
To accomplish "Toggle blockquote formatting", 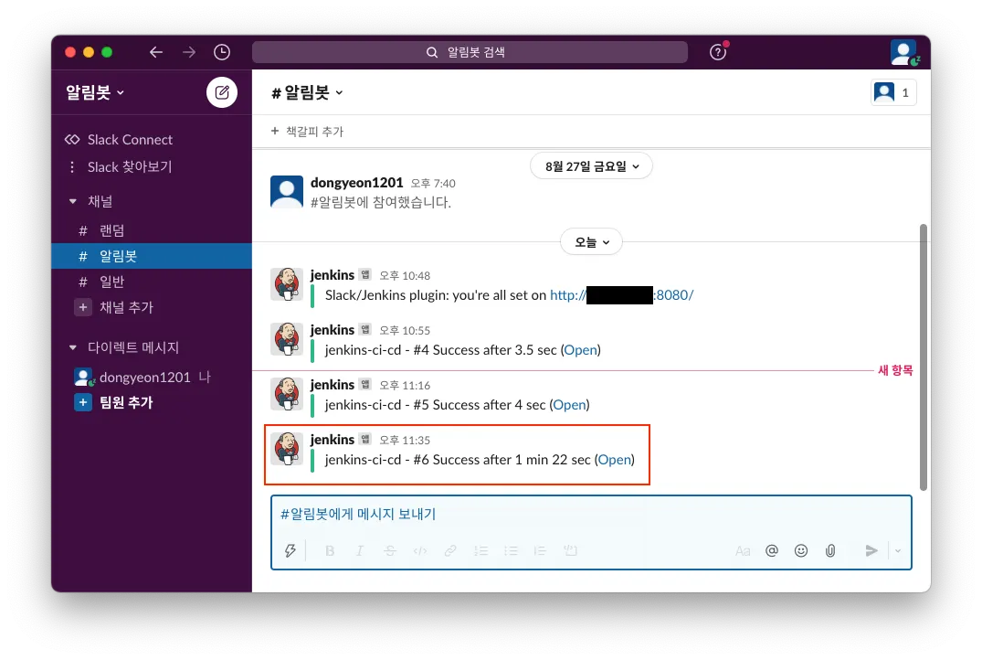I will (x=540, y=550).
